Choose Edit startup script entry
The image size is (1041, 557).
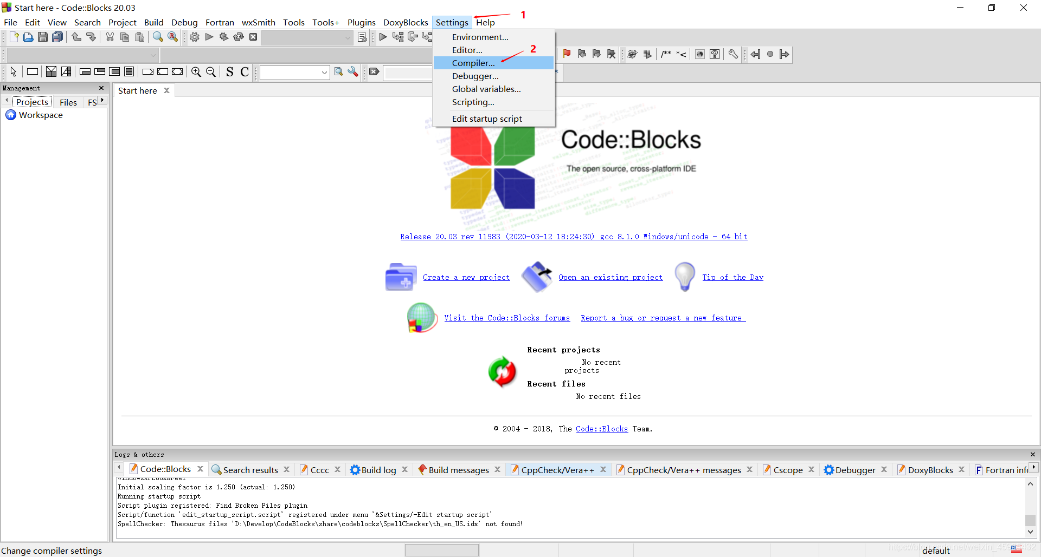point(493,119)
